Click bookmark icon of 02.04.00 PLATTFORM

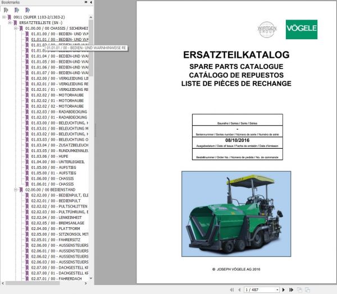27,228
